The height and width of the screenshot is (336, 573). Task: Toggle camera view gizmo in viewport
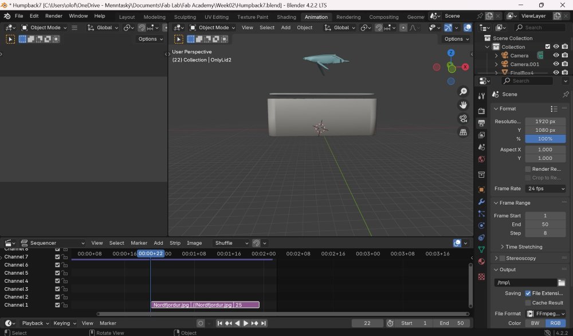tap(463, 119)
